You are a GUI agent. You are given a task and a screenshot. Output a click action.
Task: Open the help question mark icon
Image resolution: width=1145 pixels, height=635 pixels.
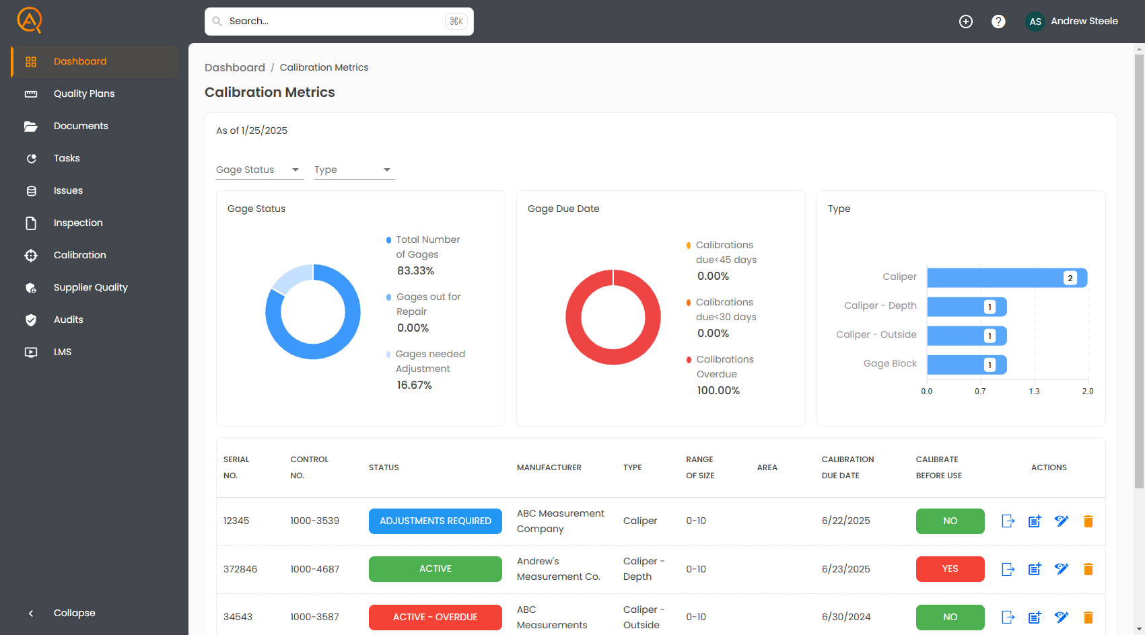coord(998,21)
